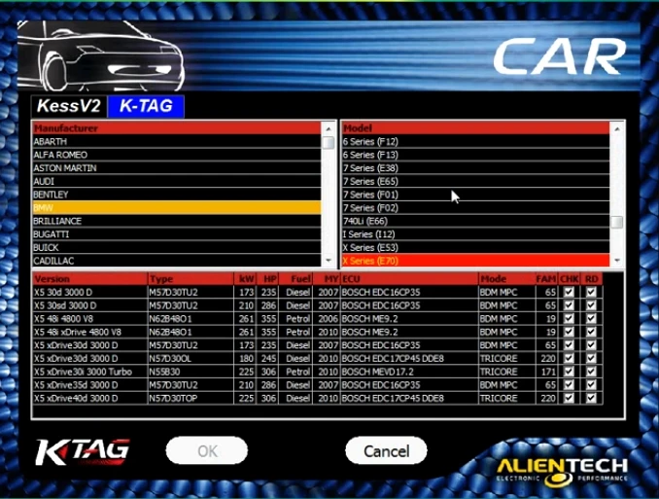Toggle CHK checkbox for X5 30d row
Screen dimensions: 659x499
coord(569,292)
